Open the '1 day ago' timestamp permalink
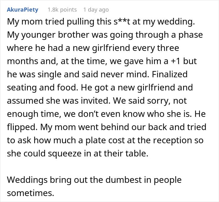The width and height of the screenshot is (219, 202). coord(96,10)
